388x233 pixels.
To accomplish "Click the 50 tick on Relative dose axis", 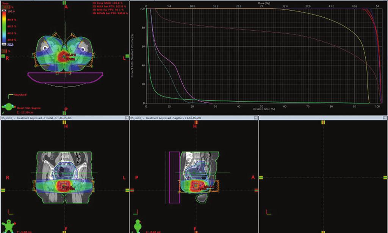I will click(x=262, y=106).
